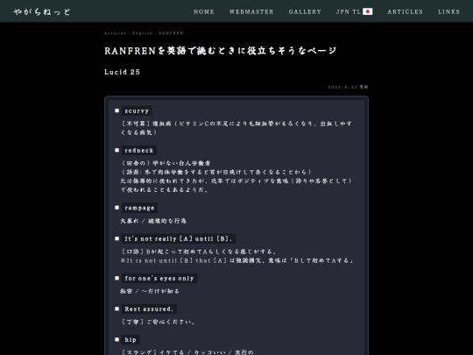Click the rampage definition 大暴れ
This screenshot has width=473, height=355.
(x=153, y=221)
